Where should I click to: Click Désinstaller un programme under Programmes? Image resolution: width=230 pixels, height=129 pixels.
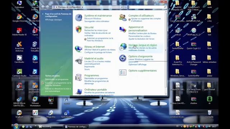96,78
